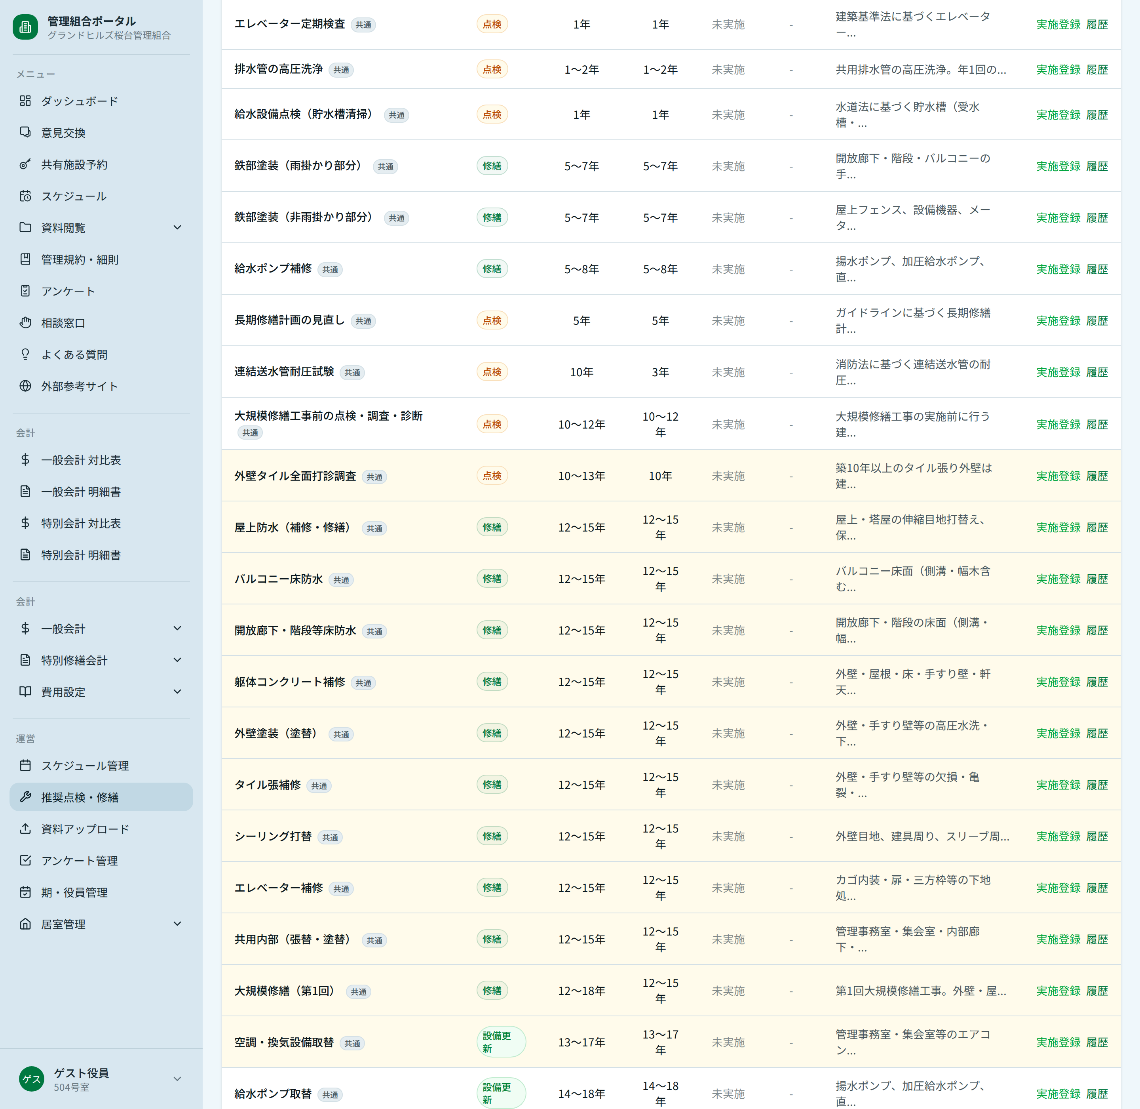Click 実施登録 for エレベーター定期検査
This screenshot has height=1109, width=1140.
(1058, 25)
